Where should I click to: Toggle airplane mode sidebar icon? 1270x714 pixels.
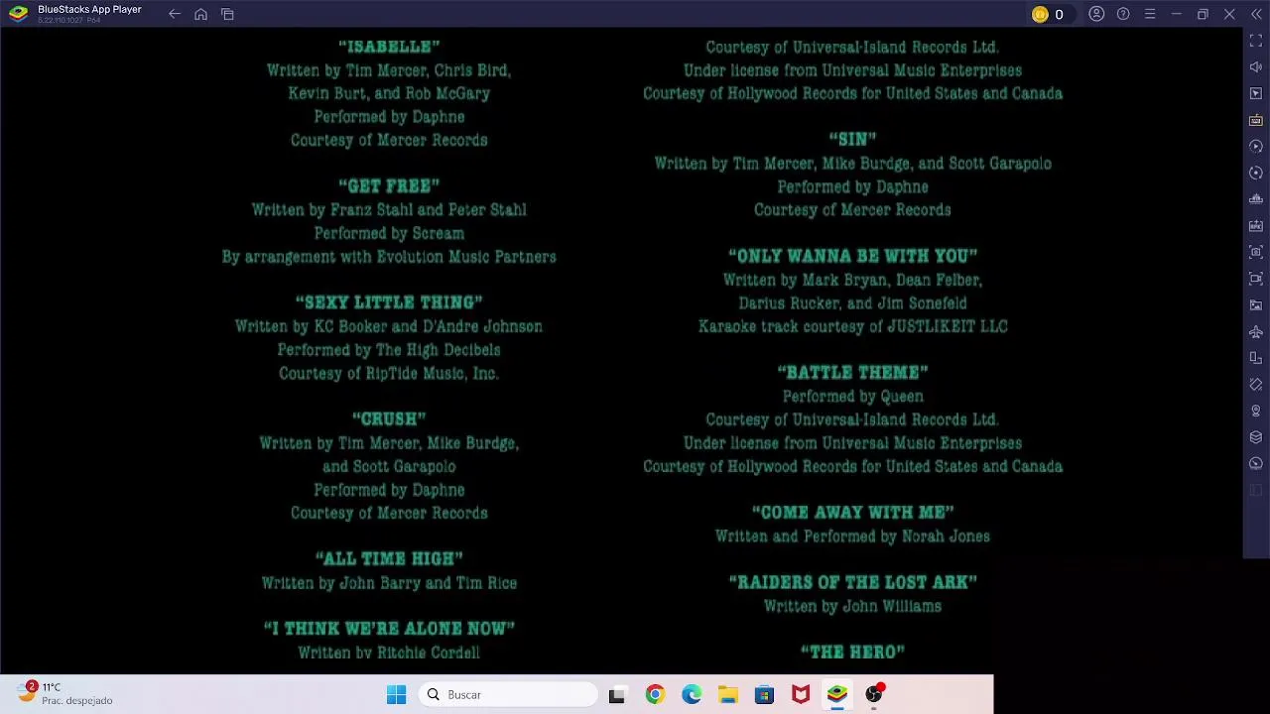[1256, 331]
